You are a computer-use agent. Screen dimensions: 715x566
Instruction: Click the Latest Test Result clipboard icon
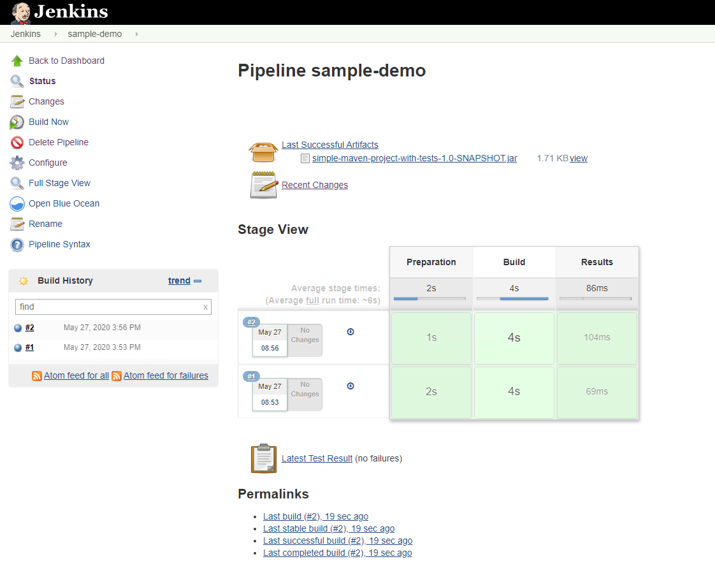pyautogui.click(x=264, y=458)
